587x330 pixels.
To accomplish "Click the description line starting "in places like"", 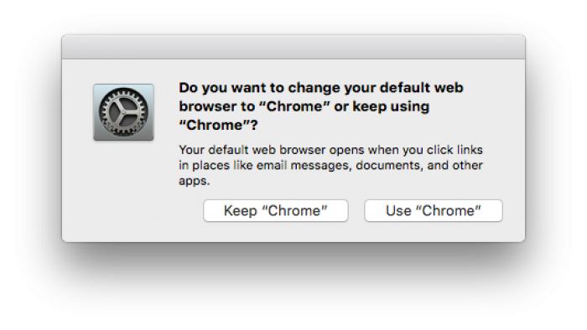I will click(330, 165).
